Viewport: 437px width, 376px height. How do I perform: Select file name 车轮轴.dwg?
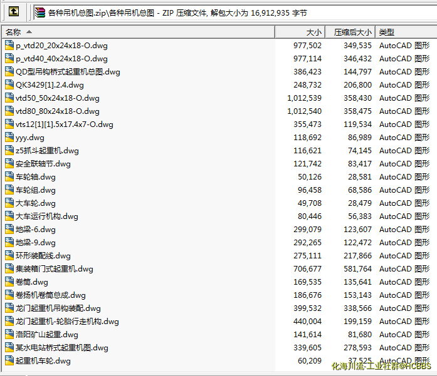36,177
